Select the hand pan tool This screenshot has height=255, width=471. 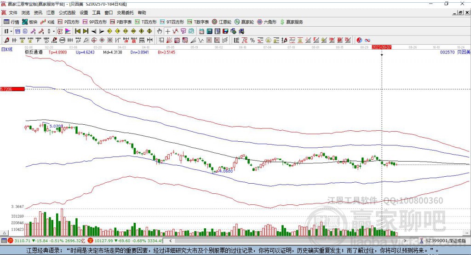click(x=160, y=31)
